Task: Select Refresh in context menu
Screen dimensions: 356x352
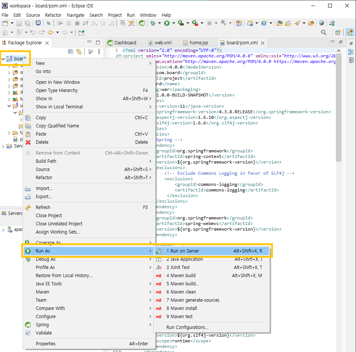Action: [x=89, y=207]
